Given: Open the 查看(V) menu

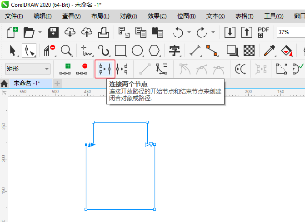Looking at the screenshot, I should click(x=71, y=16).
